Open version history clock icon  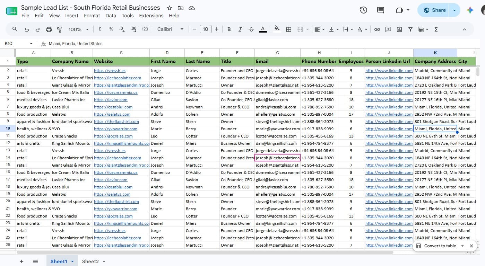click(363, 10)
